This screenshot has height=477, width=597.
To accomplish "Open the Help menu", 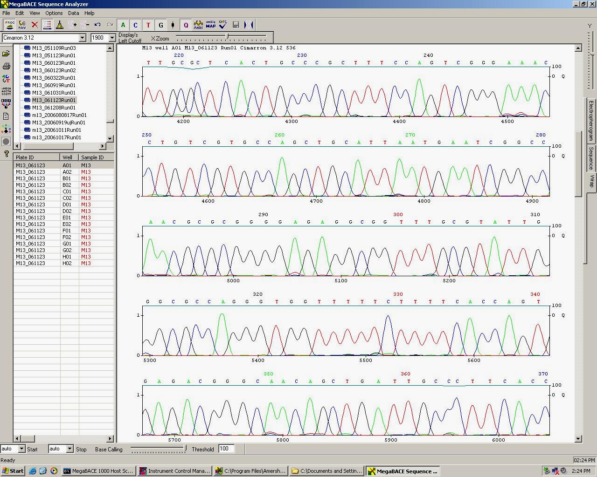I will (x=89, y=13).
